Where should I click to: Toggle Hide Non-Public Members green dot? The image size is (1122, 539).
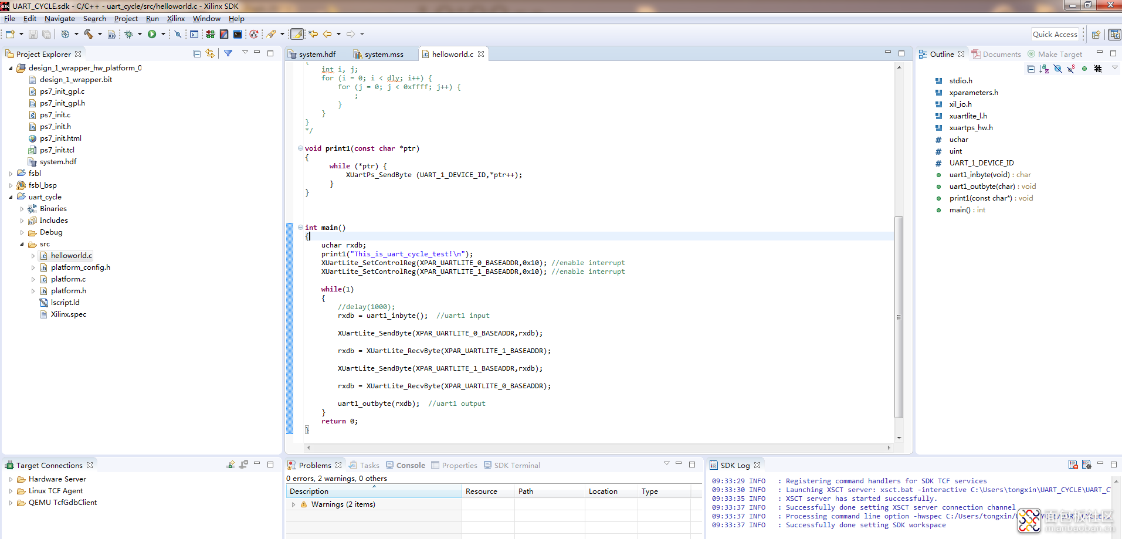1084,69
